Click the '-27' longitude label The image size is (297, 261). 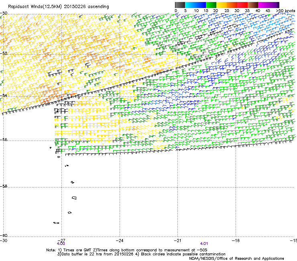pyautogui.click(x=61, y=241)
